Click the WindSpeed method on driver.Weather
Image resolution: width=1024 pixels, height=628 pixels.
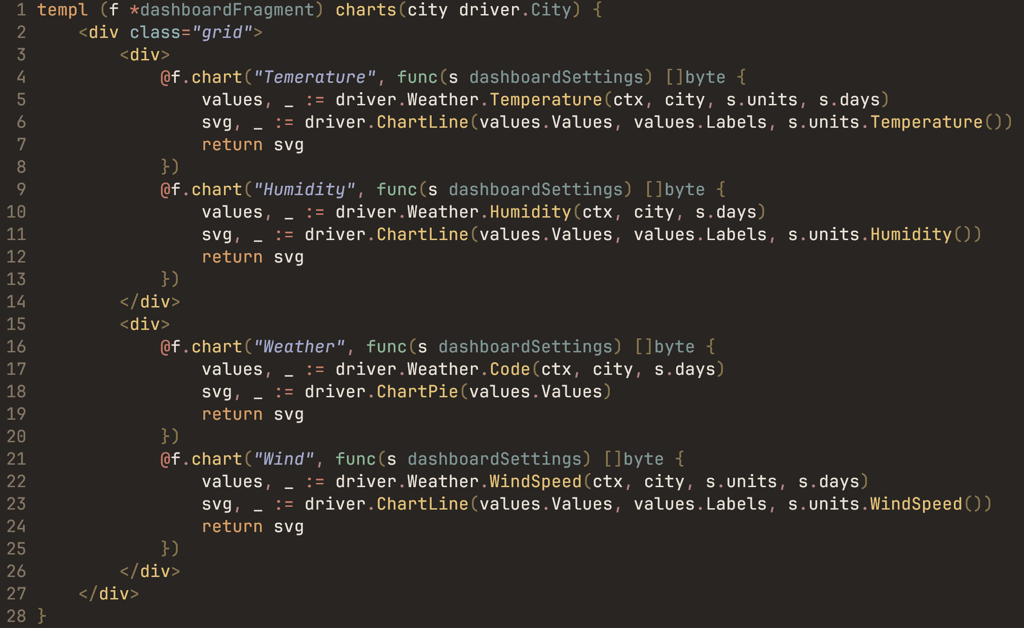535,482
